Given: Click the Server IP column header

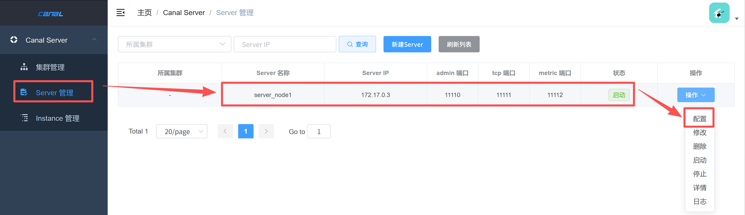Looking at the screenshot, I should click(375, 73).
